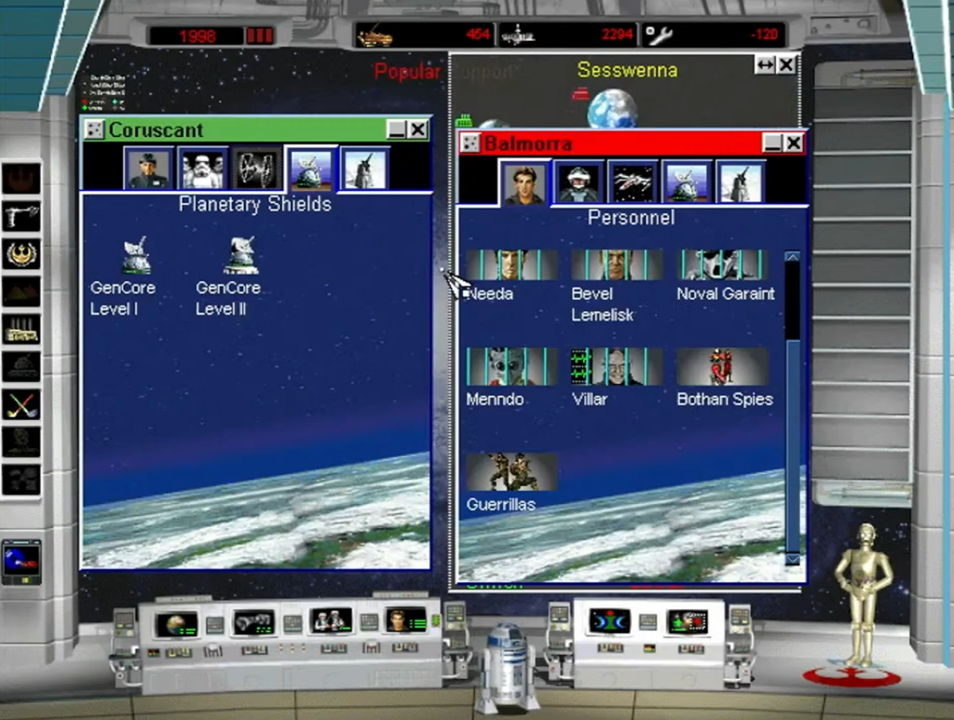The image size is (954, 720).
Task: Open the two officers console screen
Action: [331, 620]
